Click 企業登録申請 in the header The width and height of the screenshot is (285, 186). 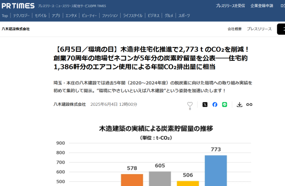coord(262,6)
